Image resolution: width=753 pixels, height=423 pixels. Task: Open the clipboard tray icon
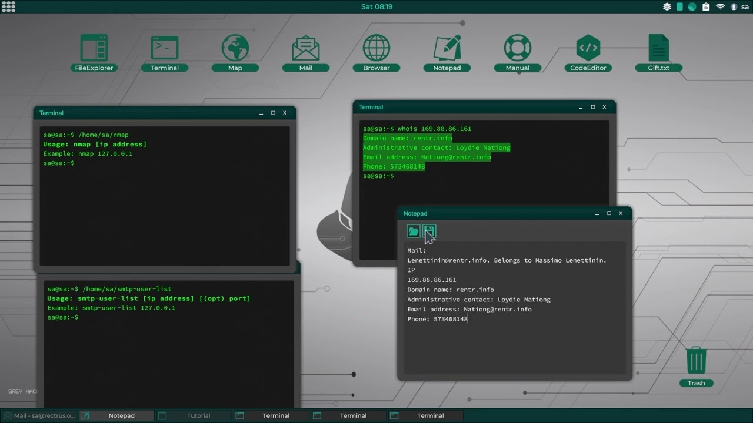click(705, 6)
